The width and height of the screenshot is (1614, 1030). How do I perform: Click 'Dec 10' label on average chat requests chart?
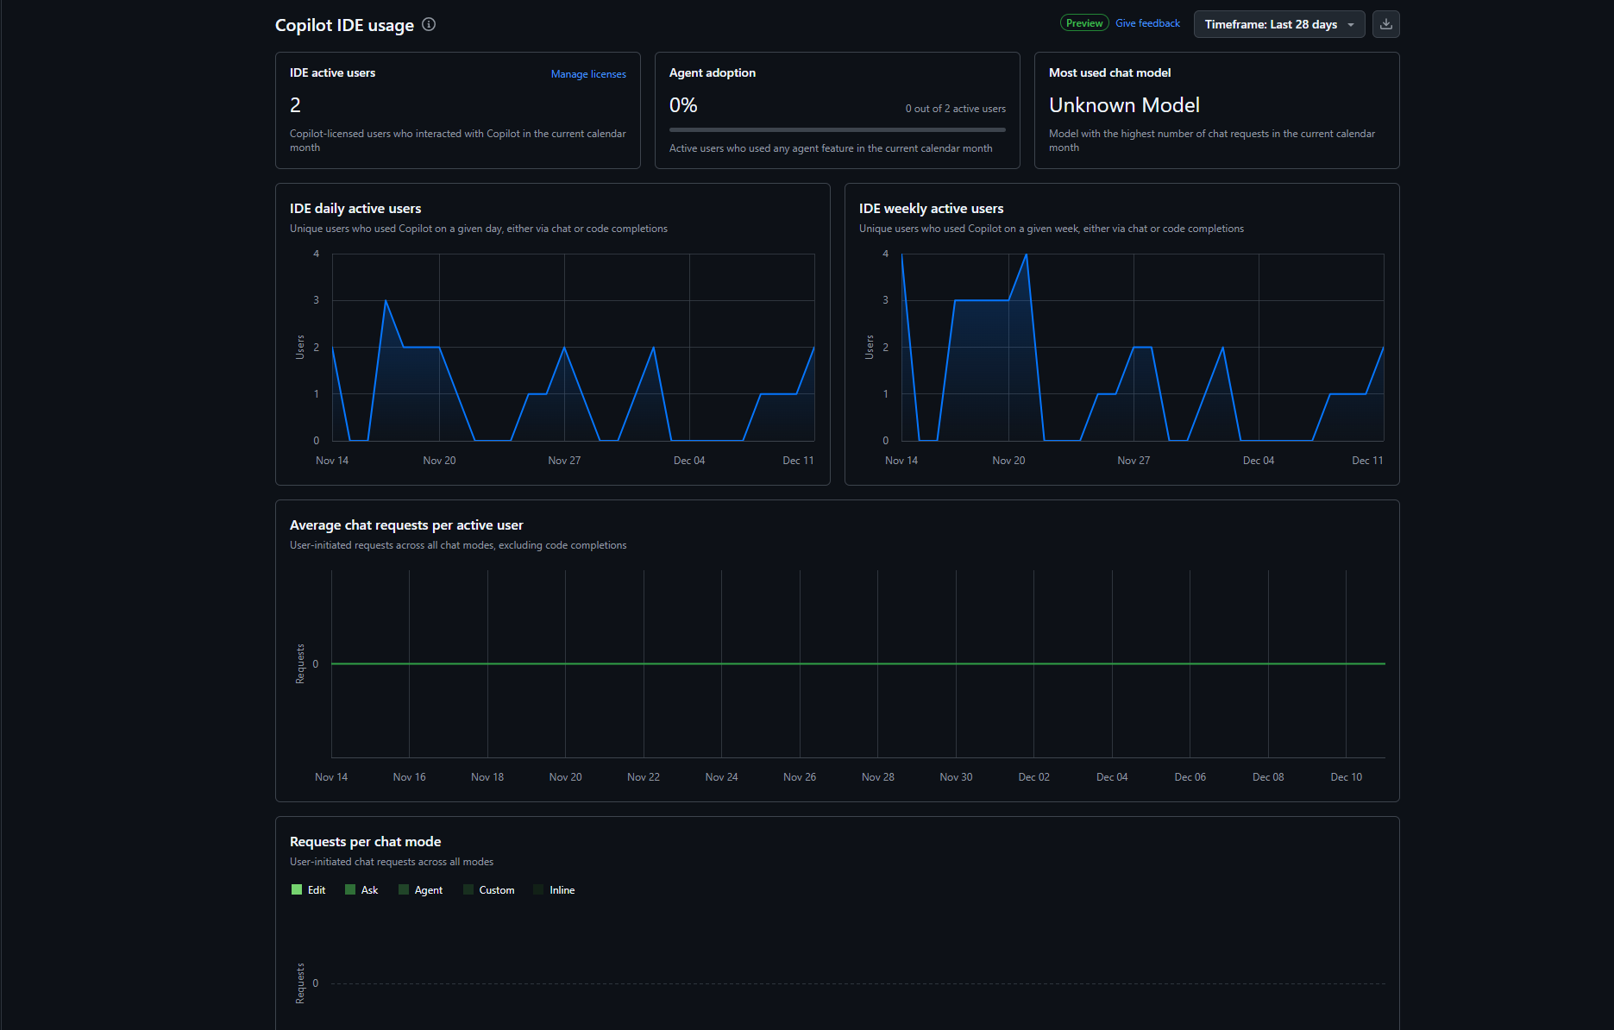pyautogui.click(x=1346, y=777)
